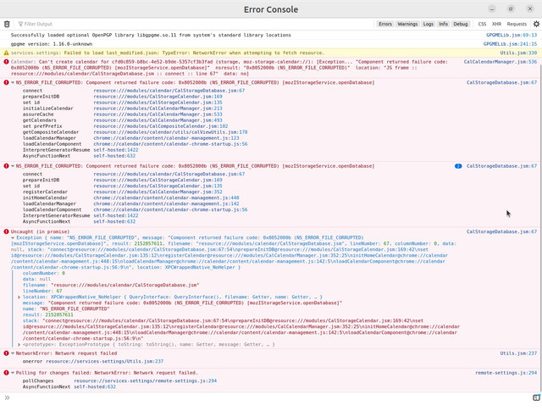Enable the XHR filter
This screenshot has height=411, width=542.
tap(496, 24)
